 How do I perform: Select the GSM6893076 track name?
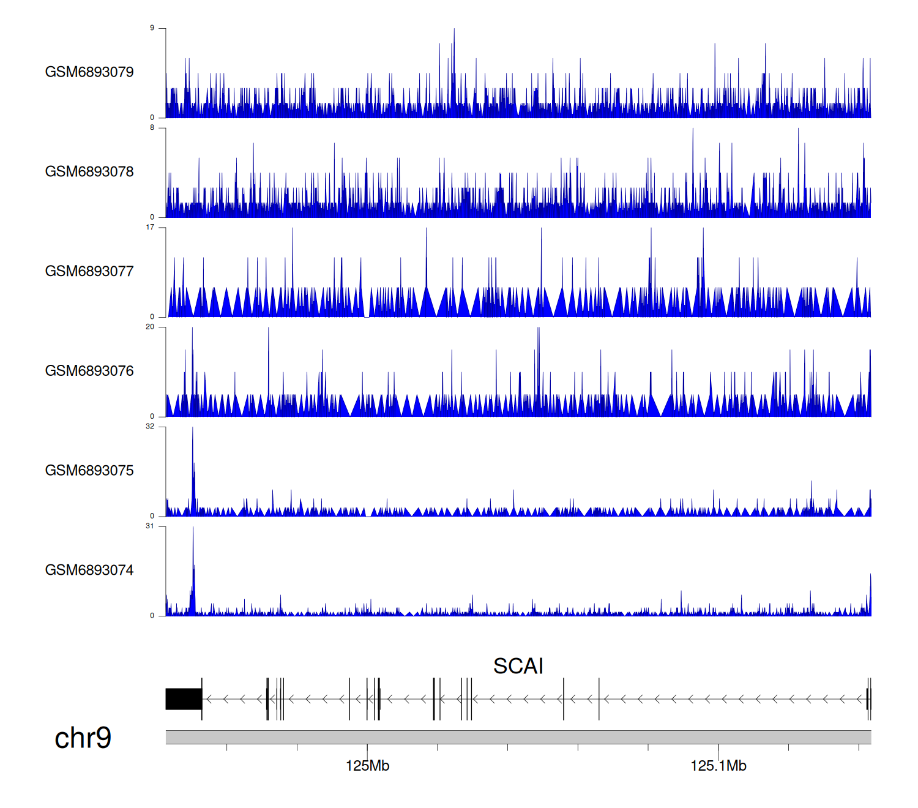click(89, 371)
